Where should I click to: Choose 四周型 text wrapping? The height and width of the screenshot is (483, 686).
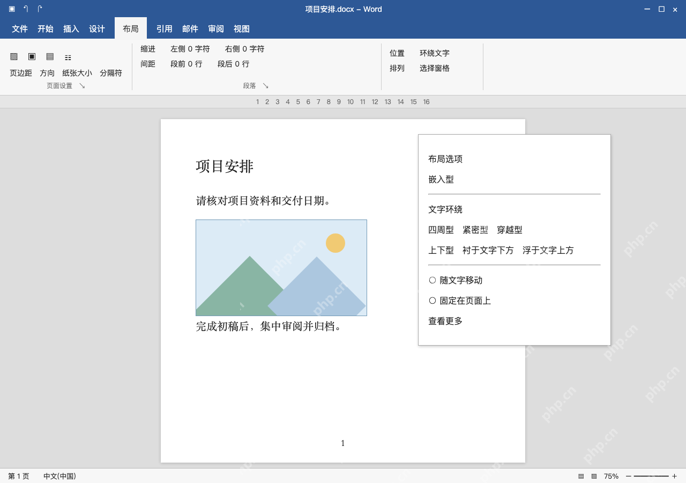click(441, 230)
